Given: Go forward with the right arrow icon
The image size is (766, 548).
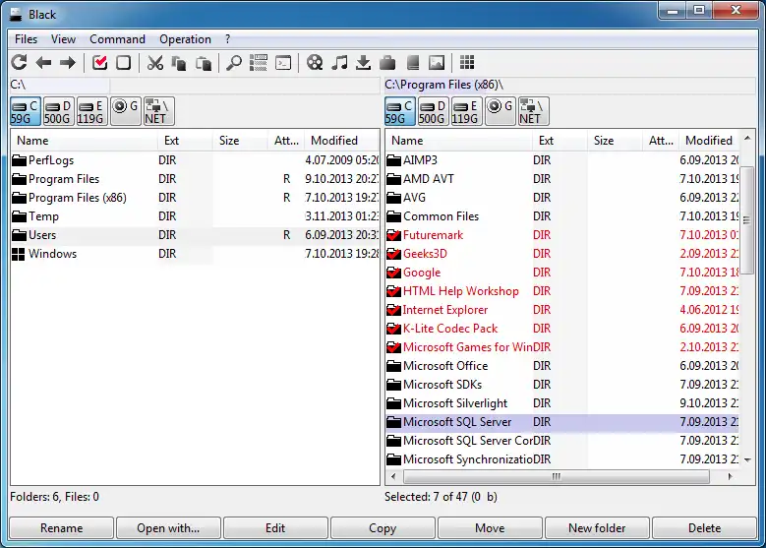Looking at the screenshot, I should (x=68, y=63).
